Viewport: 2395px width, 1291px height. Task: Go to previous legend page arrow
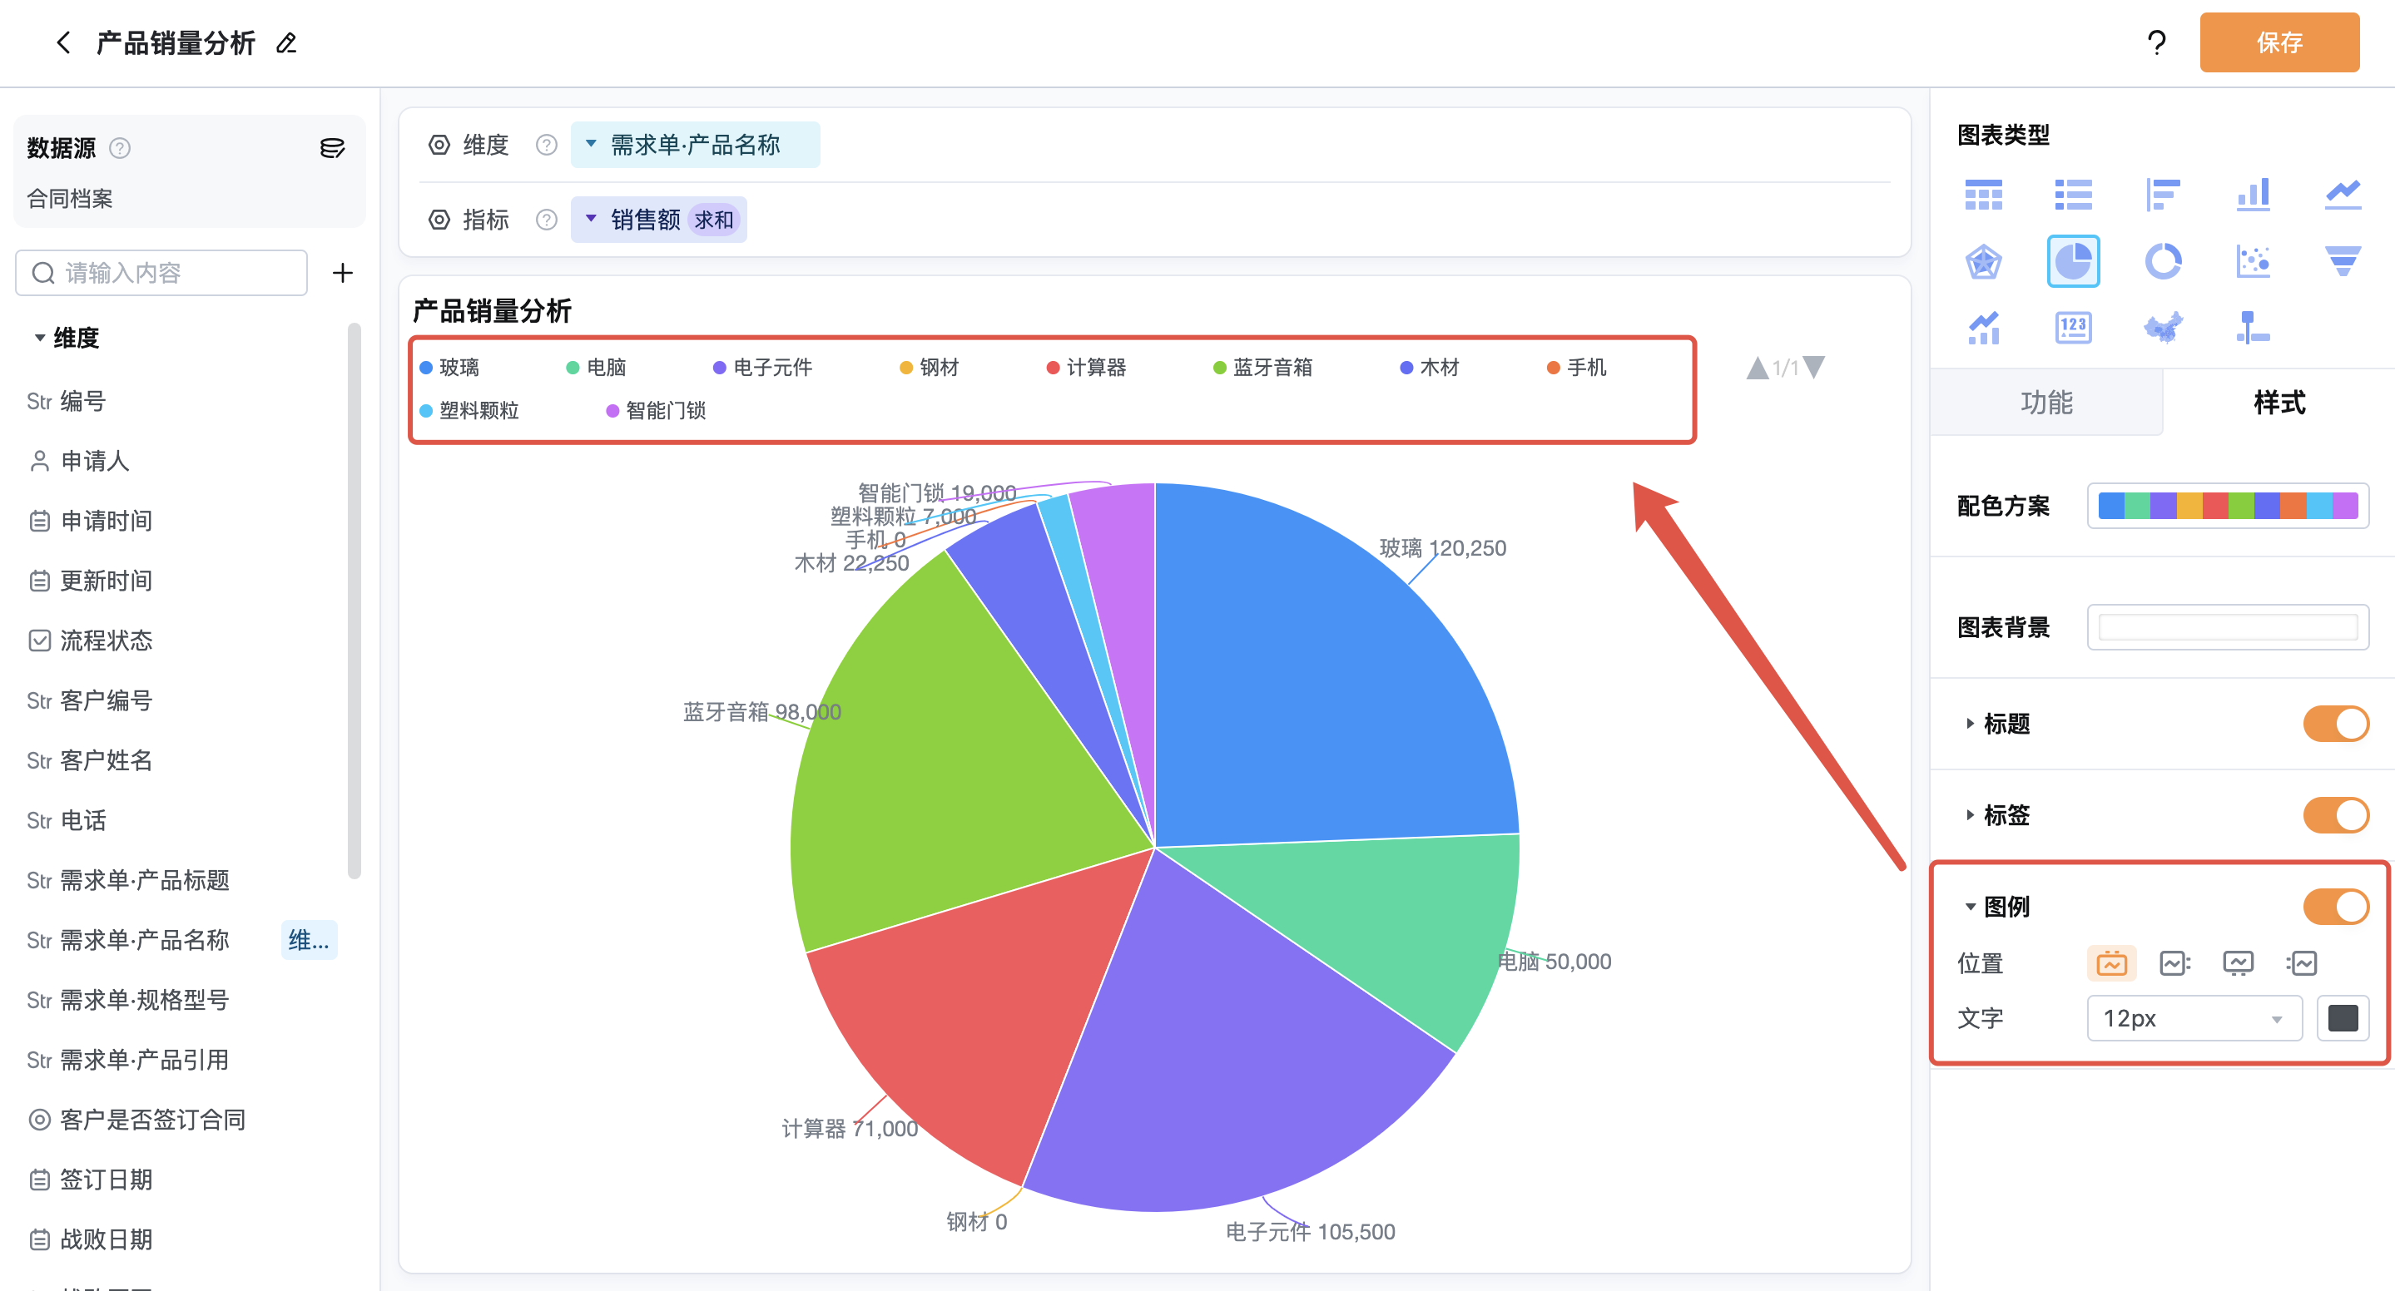[1758, 368]
